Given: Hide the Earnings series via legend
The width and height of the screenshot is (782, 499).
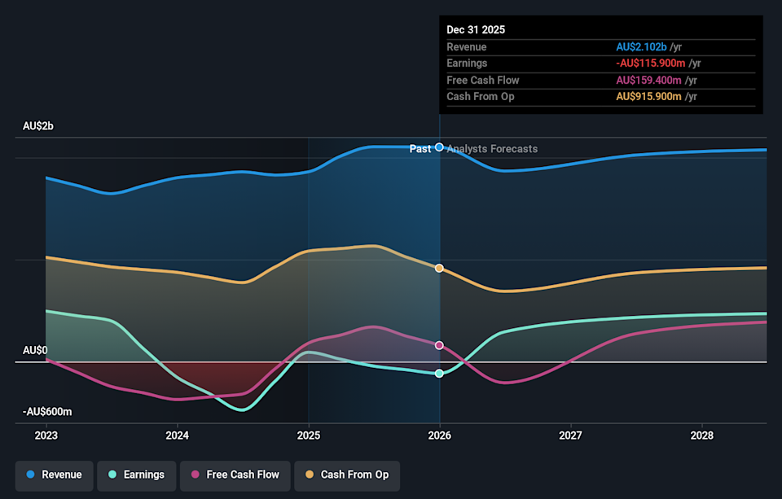Looking at the screenshot, I should [135, 475].
